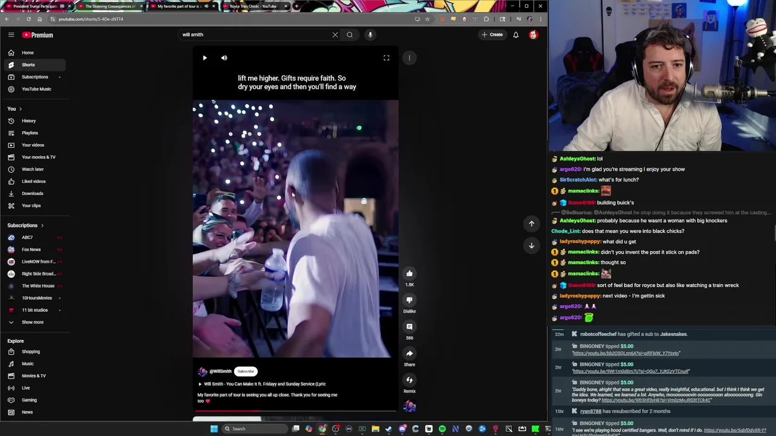Open YouTube Music in the sidebar
The height and width of the screenshot is (436, 776).
click(35, 89)
